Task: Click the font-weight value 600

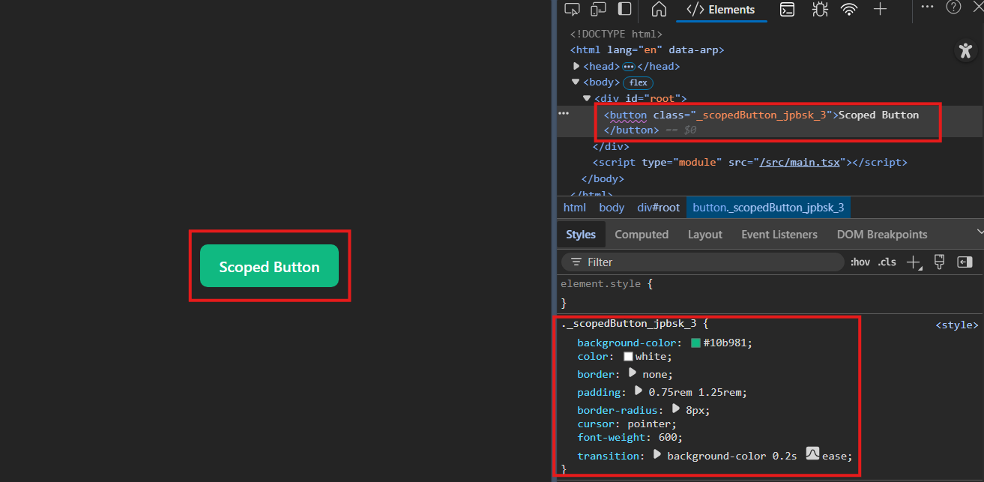Action: [x=668, y=437]
